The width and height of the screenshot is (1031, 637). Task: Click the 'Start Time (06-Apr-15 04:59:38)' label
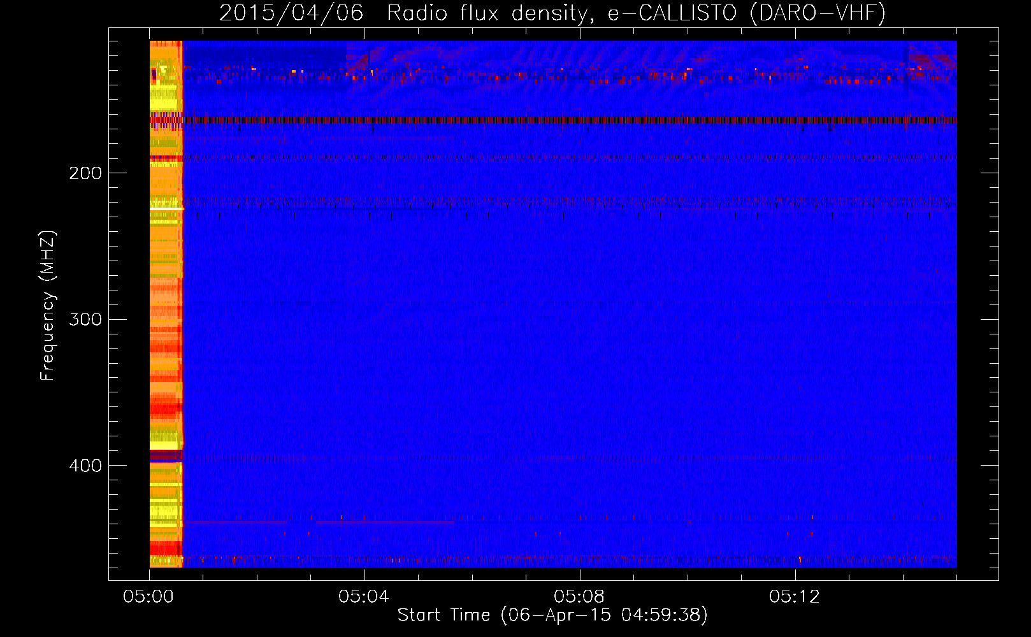tap(552, 615)
